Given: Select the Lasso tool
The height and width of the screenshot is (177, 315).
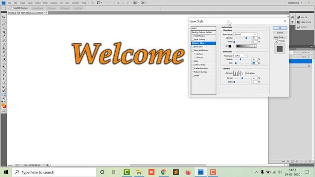Looking at the screenshot, I should (3, 25).
